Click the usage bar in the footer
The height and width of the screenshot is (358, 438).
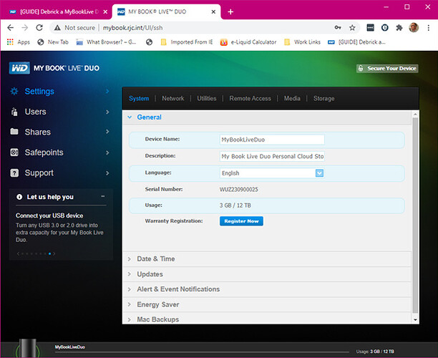click(x=202, y=352)
